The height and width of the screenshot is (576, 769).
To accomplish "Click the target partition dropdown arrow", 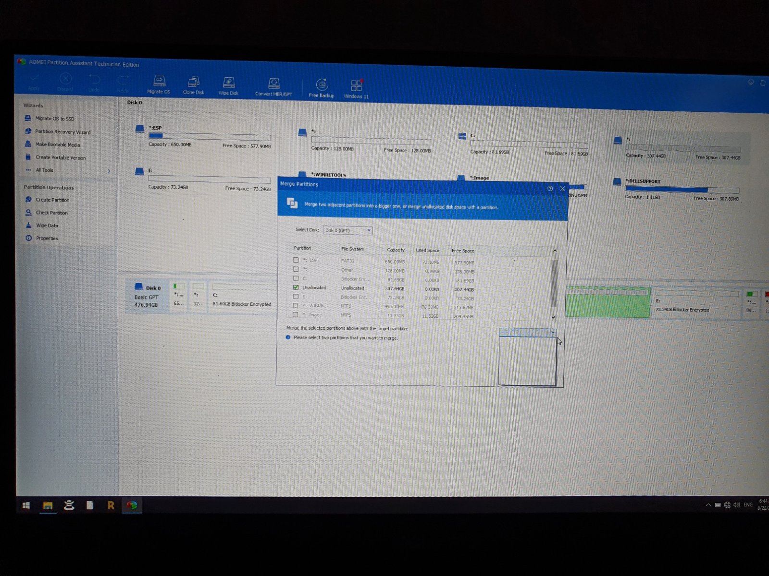I will pyautogui.click(x=553, y=332).
